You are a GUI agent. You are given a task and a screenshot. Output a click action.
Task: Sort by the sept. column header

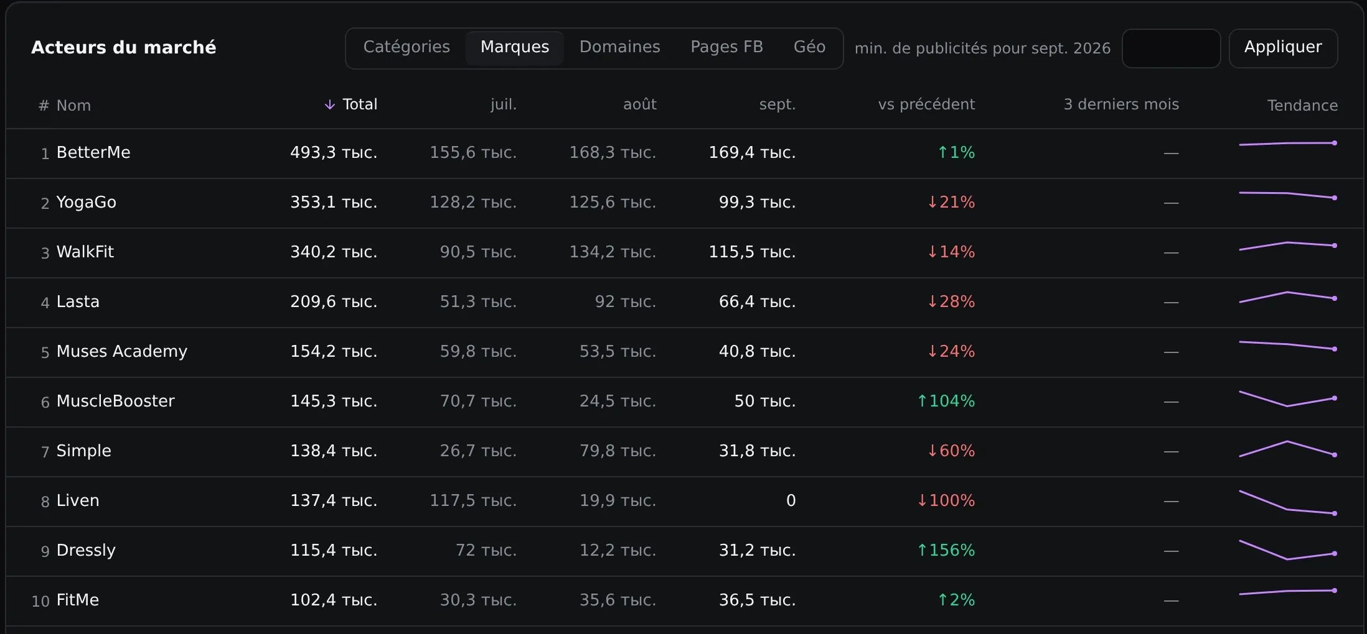777,104
